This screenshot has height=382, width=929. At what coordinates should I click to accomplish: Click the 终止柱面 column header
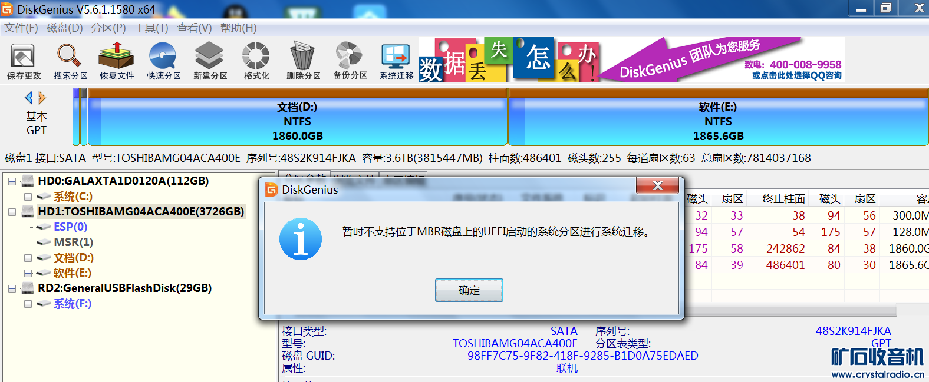click(783, 199)
